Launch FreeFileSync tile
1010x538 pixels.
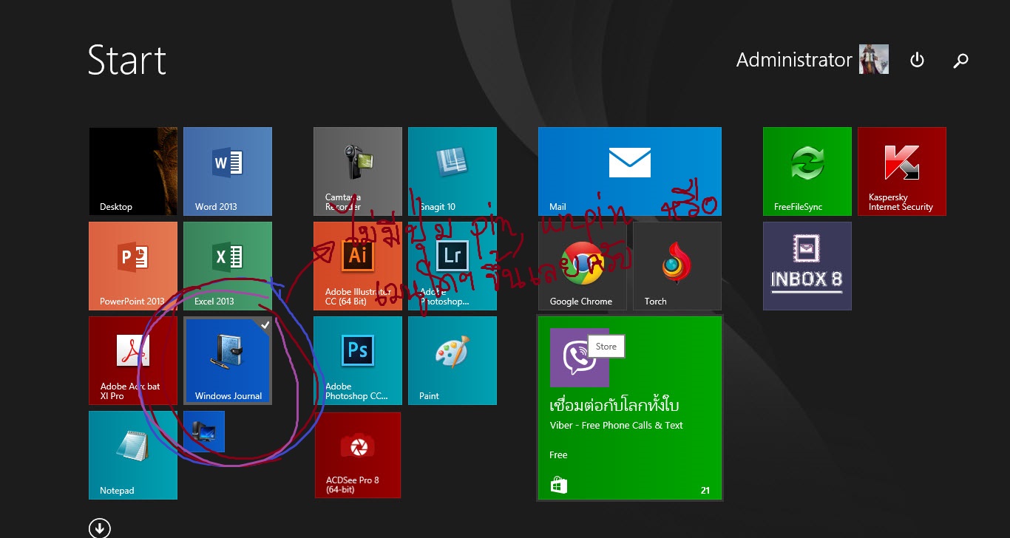807,171
